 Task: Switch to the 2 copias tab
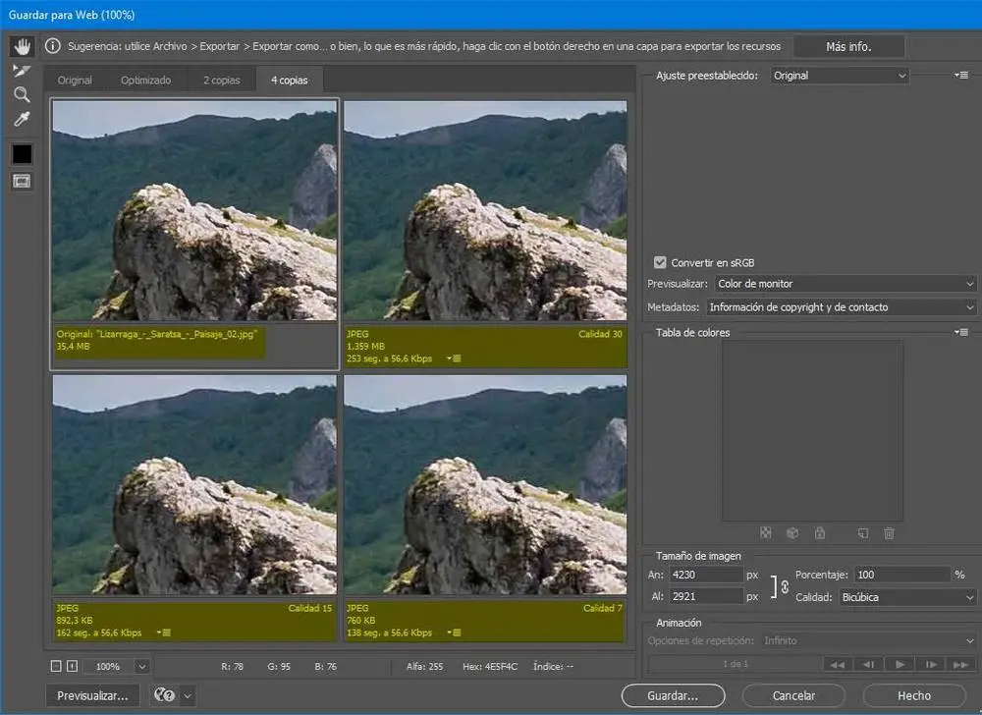click(x=221, y=81)
